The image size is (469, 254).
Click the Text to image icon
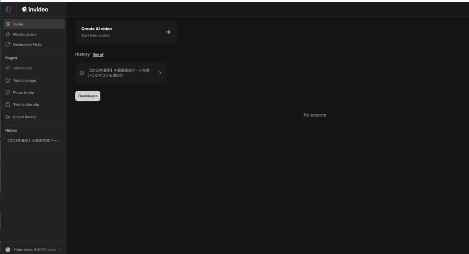8,80
